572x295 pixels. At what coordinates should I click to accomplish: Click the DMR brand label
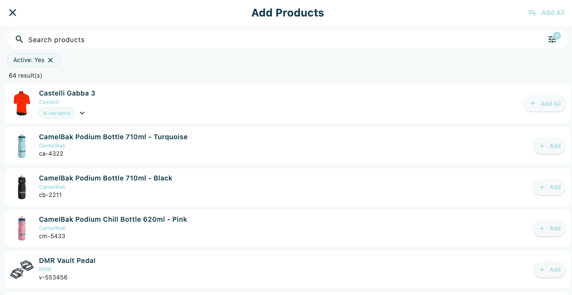(45, 269)
